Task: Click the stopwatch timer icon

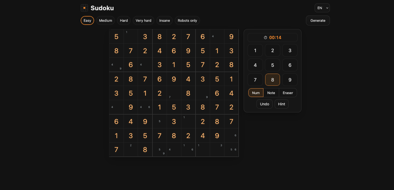Action: click(x=265, y=37)
